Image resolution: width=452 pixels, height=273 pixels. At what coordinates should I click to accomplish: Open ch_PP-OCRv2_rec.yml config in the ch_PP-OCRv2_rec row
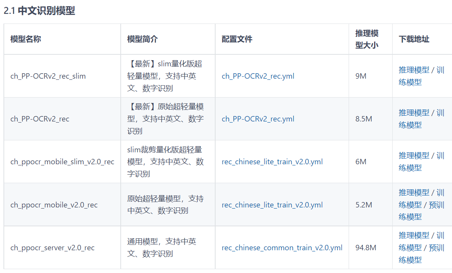[258, 119]
